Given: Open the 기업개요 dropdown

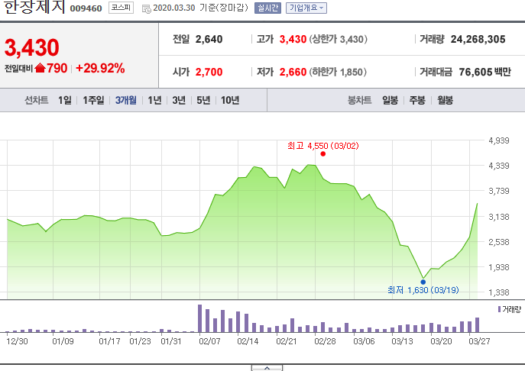Looking at the screenshot, I should (306, 8).
